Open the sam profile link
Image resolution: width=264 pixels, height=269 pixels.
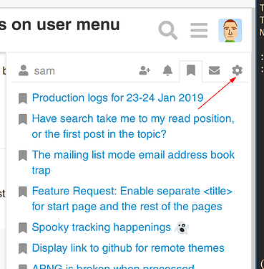point(37,71)
